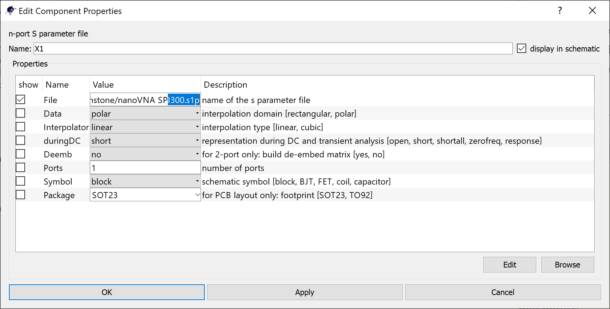Image resolution: width=610 pixels, height=309 pixels.
Task: Expand the Deemb no dropdown
Action: coord(145,154)
